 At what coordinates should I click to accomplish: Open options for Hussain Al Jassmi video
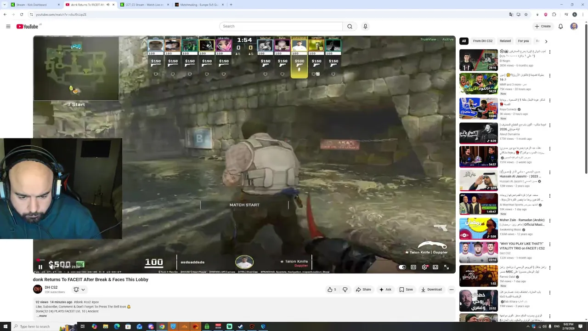pyautogui.click(x=549, y=172)
